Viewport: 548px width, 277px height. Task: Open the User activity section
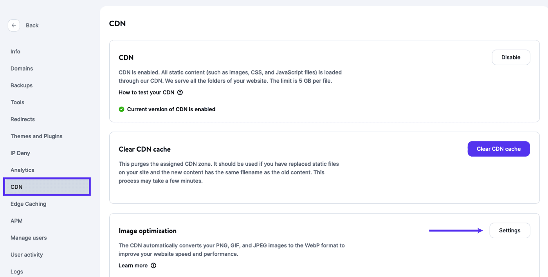27,254
